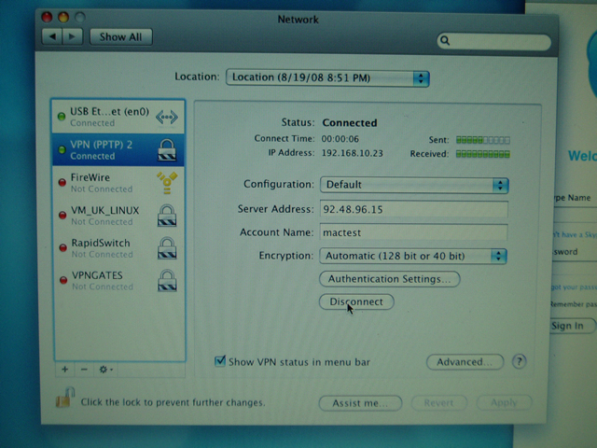
Task: Open Authentication Settings
Action: pos(390,279)
